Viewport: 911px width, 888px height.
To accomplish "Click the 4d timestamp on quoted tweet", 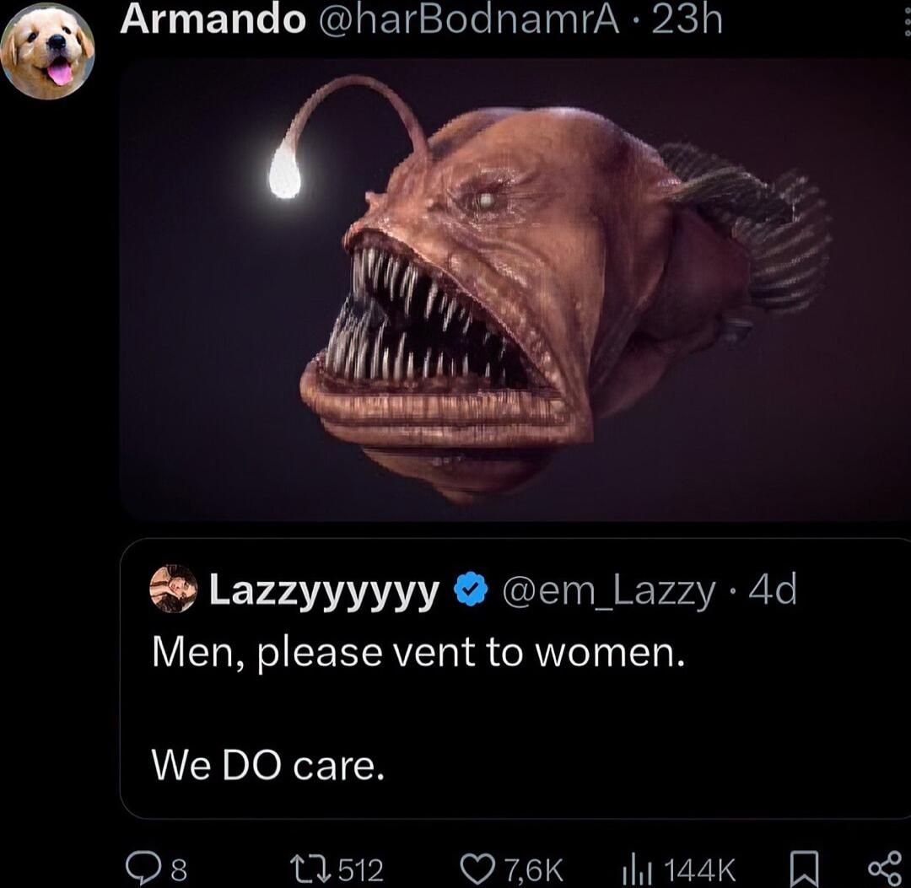I will 773,590.
